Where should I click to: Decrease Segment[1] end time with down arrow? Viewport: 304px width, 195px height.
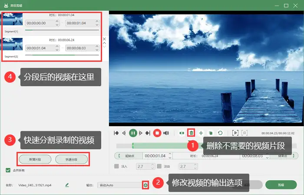pyautogui.click(x=97, y=25)
